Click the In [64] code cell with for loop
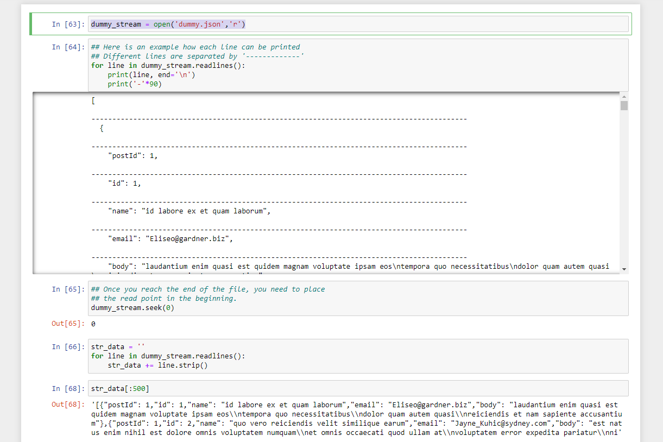 point(358,65)
